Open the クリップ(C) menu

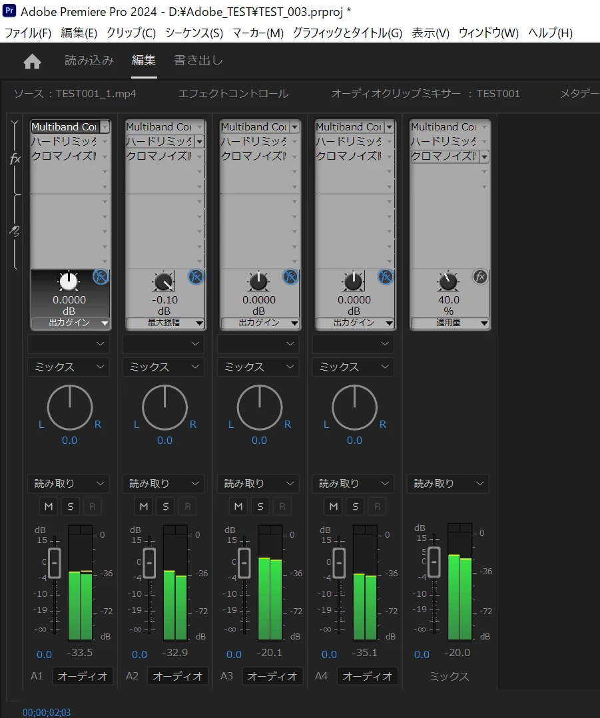[131, 33]
